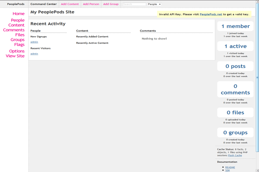Viewport: 259px width, 172px height.
Task: Navigate to Flags in the sidebar
Action: pyautogui.click(x=19, y=45)
